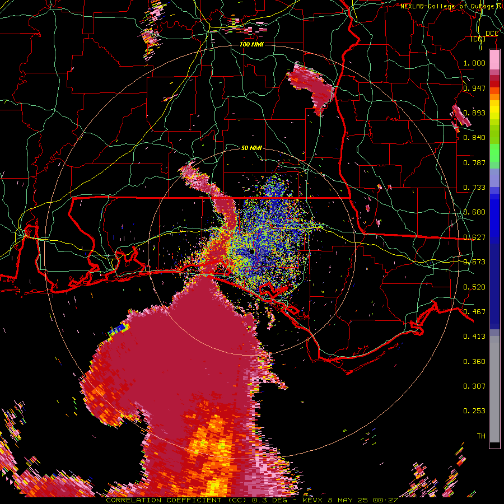504x504 pixels.
Task: Click the 0.467 scale value
Action: click(x=474, y=312)
